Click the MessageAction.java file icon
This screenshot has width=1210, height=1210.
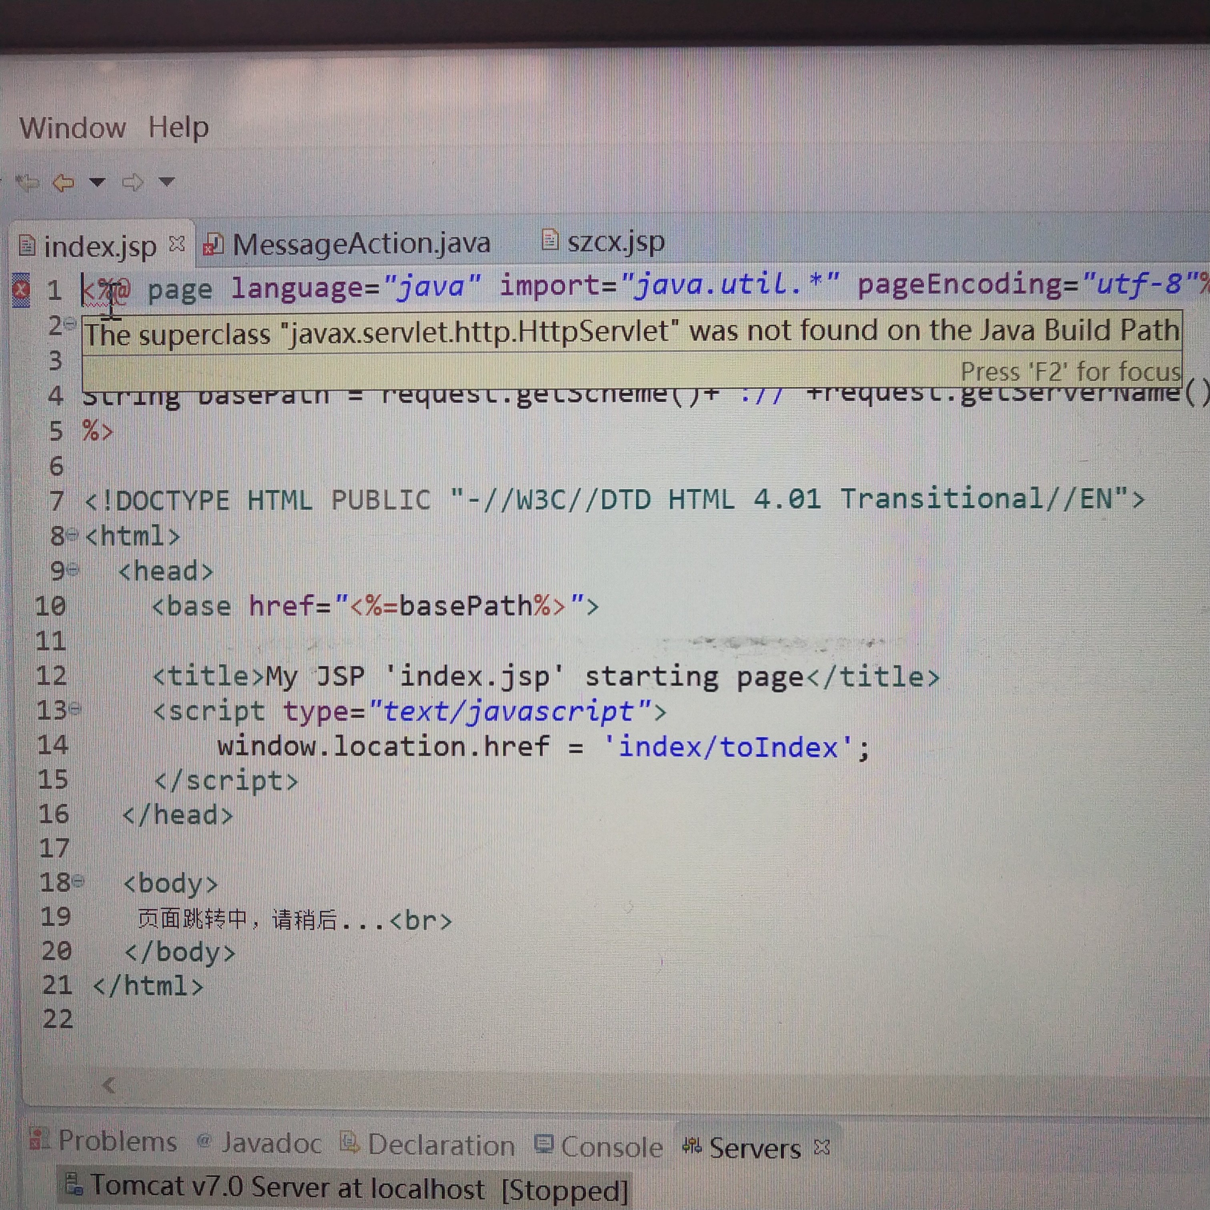(x=213, y=244)
